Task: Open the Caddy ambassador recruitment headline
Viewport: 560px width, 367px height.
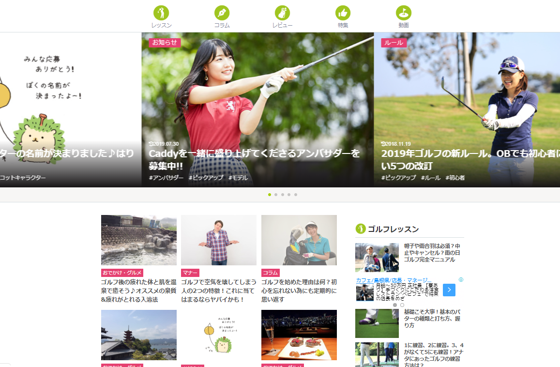Action: click(x=254, y=160)
